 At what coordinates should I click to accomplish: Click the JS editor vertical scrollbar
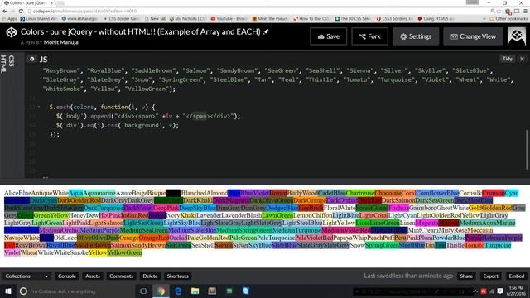527,149
